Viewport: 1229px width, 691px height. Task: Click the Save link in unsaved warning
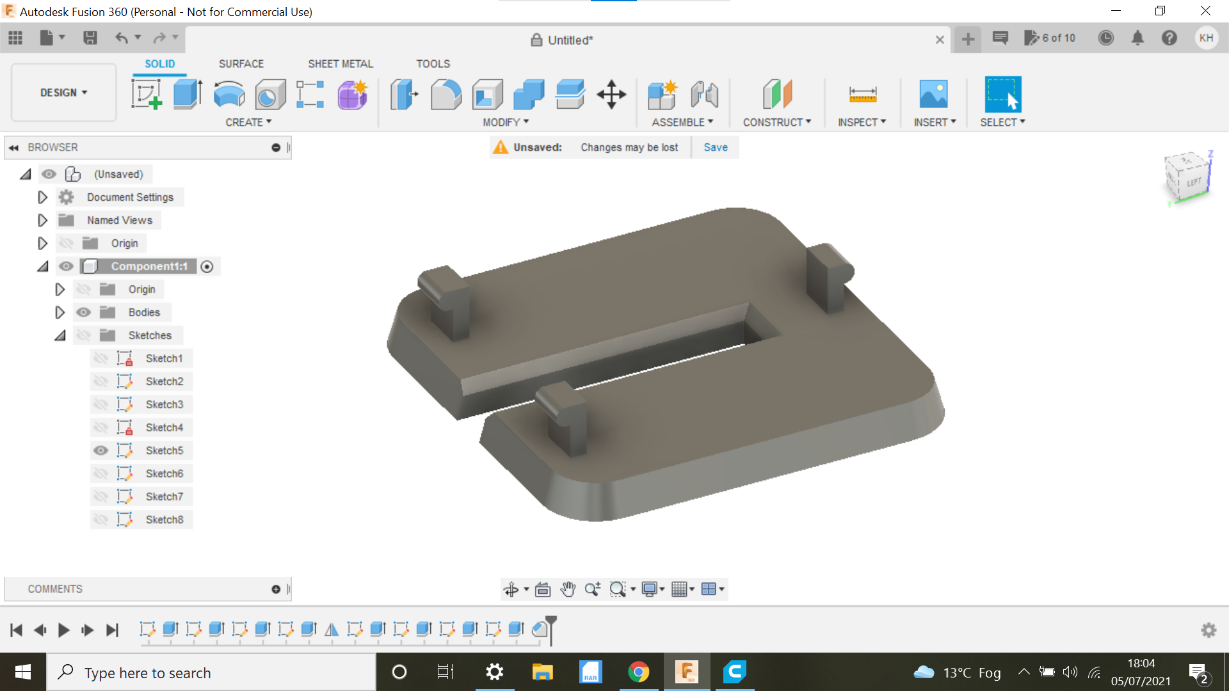[716, 147]
